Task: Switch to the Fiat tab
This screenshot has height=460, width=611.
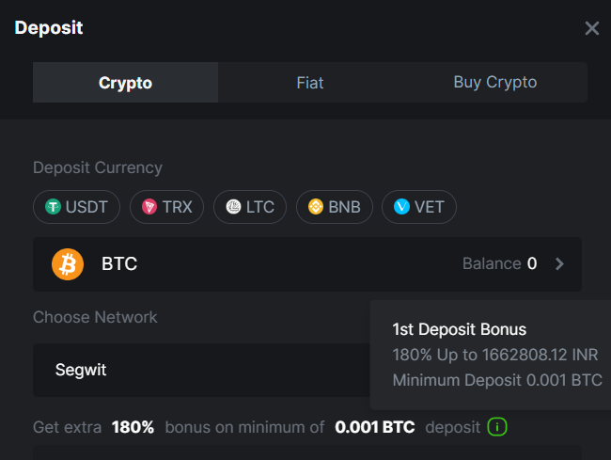Action: point(310,82)
